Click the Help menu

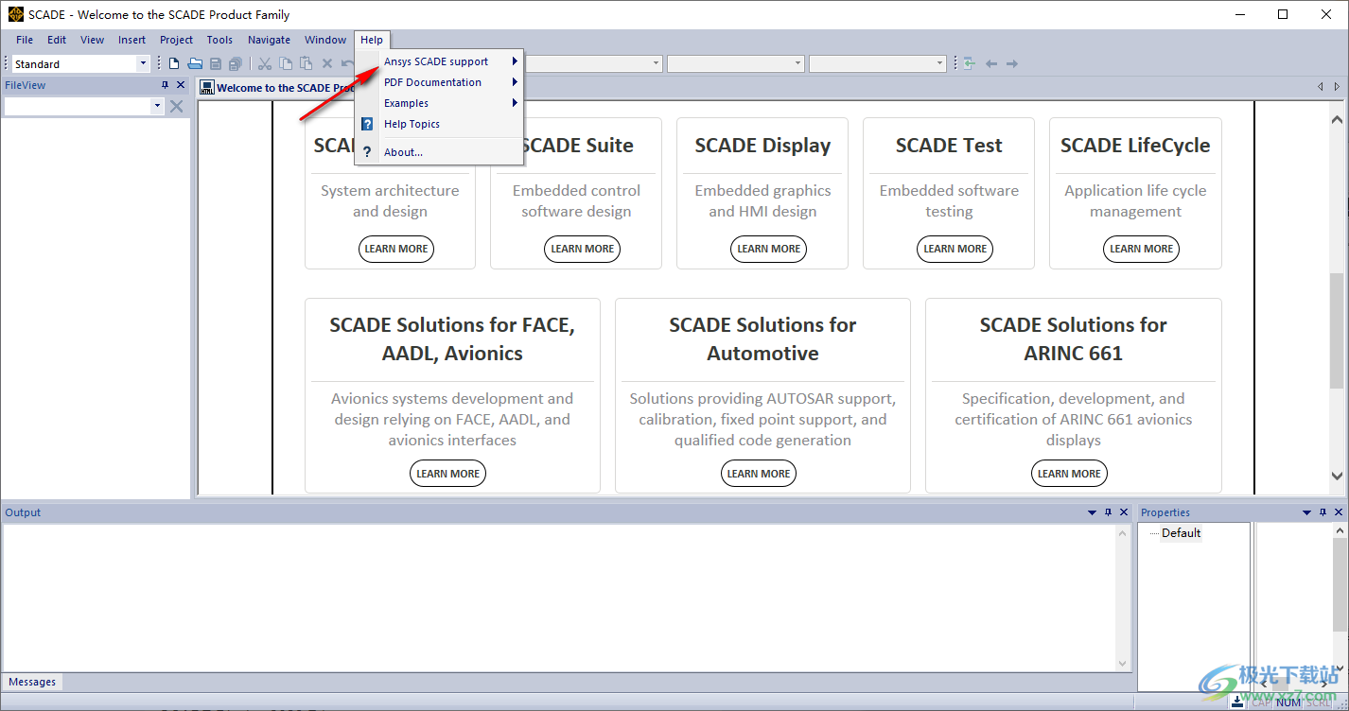[x=372, y=40]
